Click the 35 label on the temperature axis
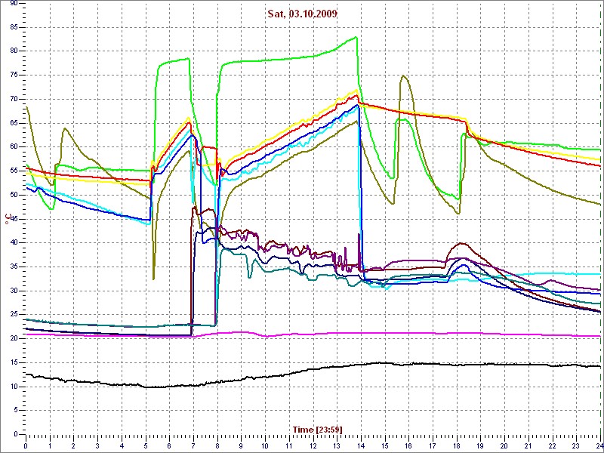Viewport: 604px width, 453px height. [x=14, y=267]
